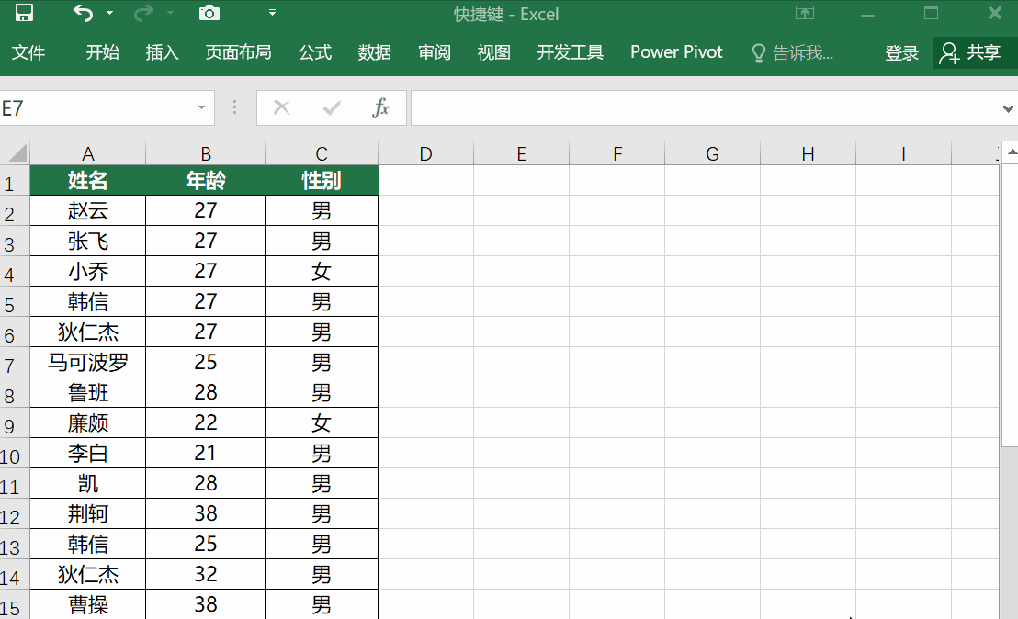Select the cell containing 廉颇
1018x619 pixels.
coord(87,423)
